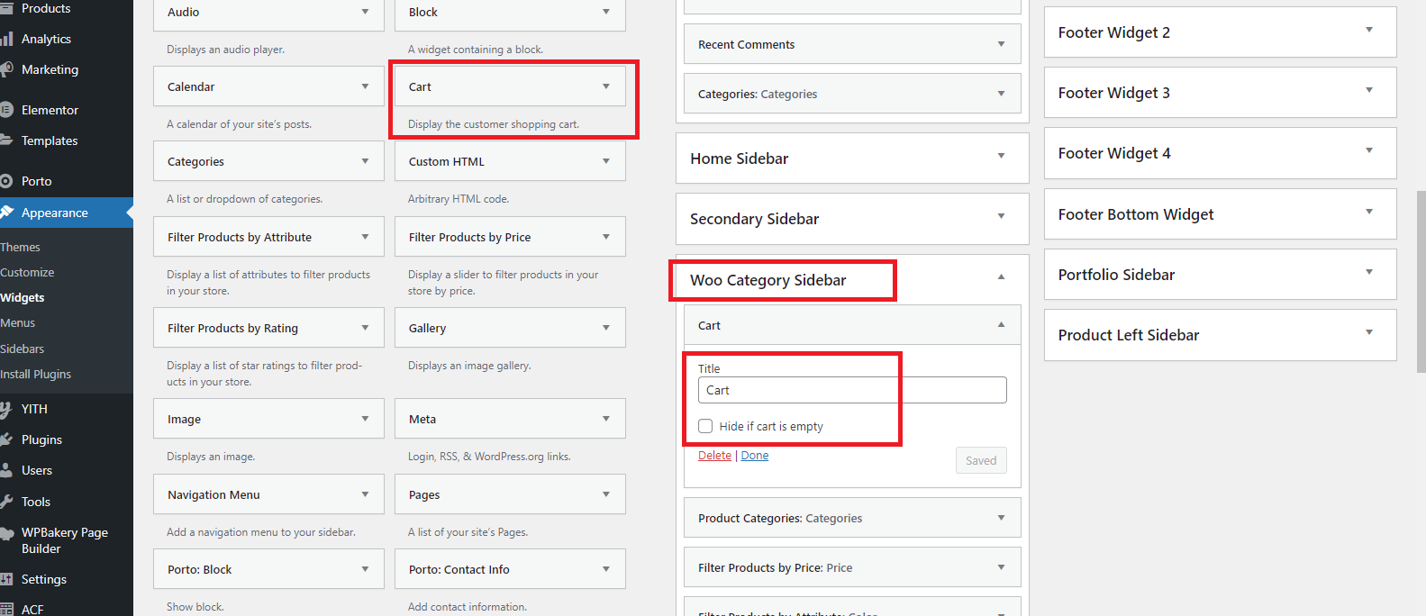Click the Porto theme icon

pyautogui.click(x=6, y=181)
